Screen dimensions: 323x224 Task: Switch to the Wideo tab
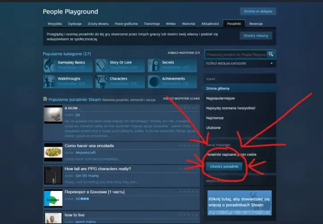[x=171, y=24]
